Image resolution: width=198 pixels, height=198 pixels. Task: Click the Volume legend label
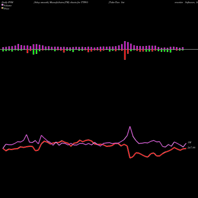pyautogui.click(x=8, y=6)
